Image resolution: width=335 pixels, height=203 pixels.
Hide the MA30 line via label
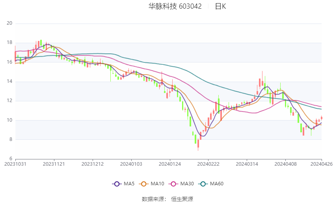pos(187,184)
